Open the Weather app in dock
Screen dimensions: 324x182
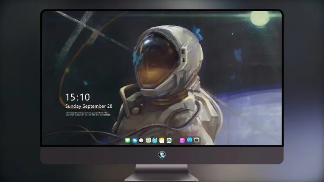(x=135, y=140)
